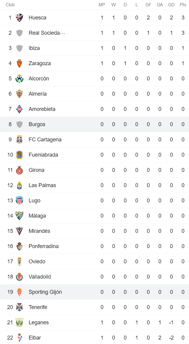Viewport: 189px width, 344px height.
Task: Select the Málaga club crest
Action: point(19,216)
